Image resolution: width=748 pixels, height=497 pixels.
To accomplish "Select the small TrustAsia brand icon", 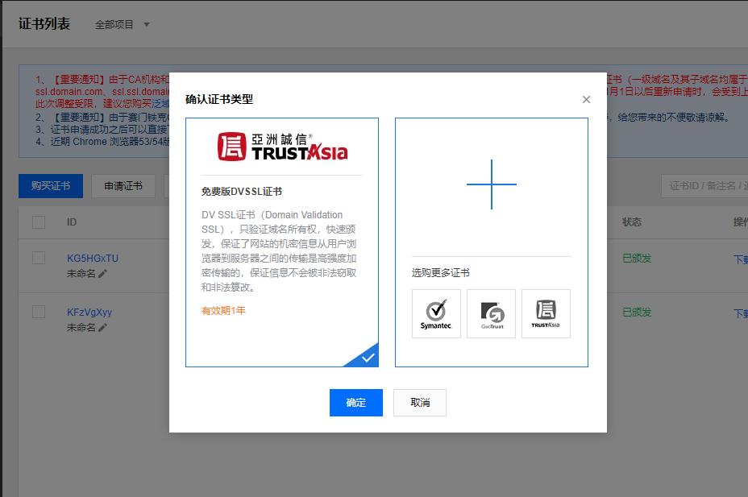I will [x=546, y=313].
